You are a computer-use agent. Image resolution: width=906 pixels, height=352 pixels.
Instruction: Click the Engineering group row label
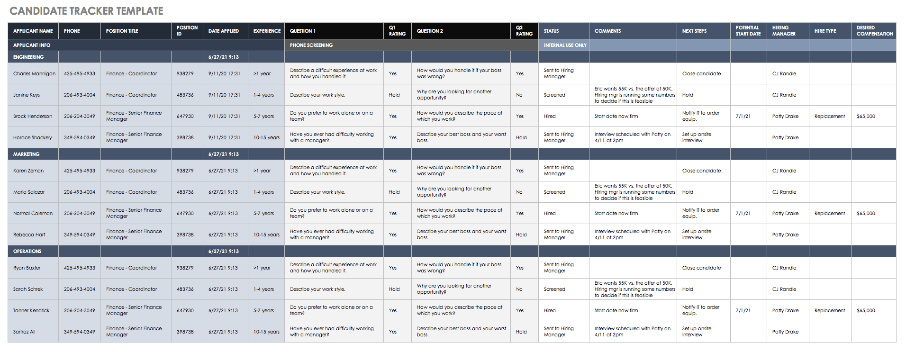(28, 57)
